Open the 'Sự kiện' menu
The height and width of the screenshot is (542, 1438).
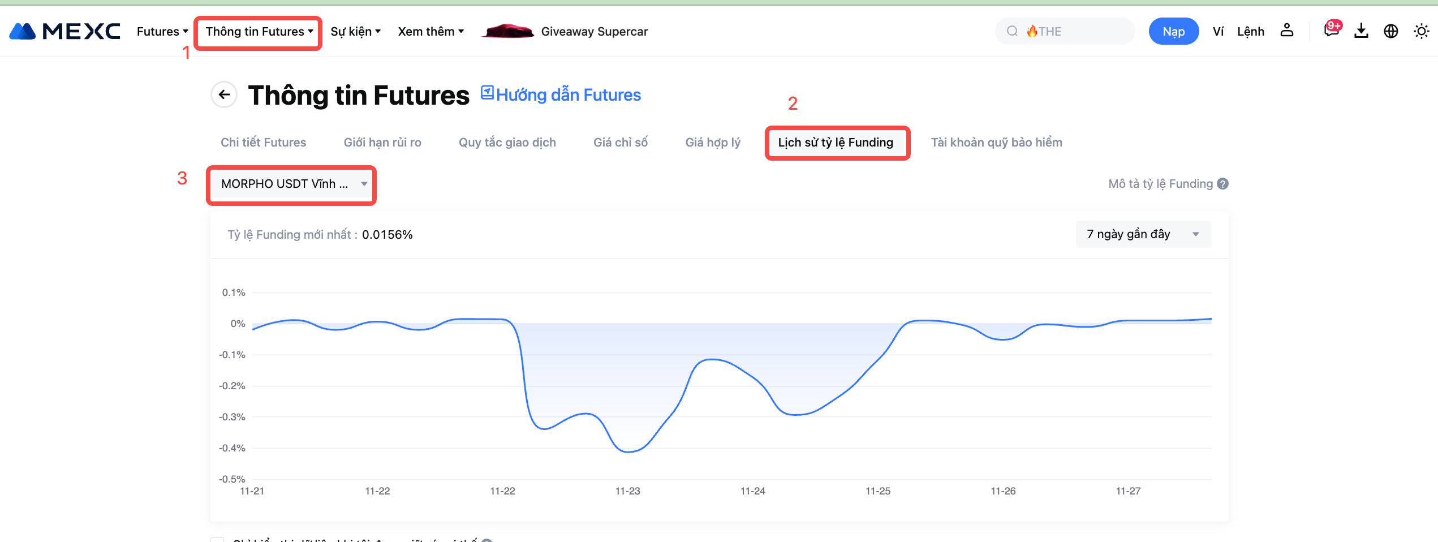point(355,31)
